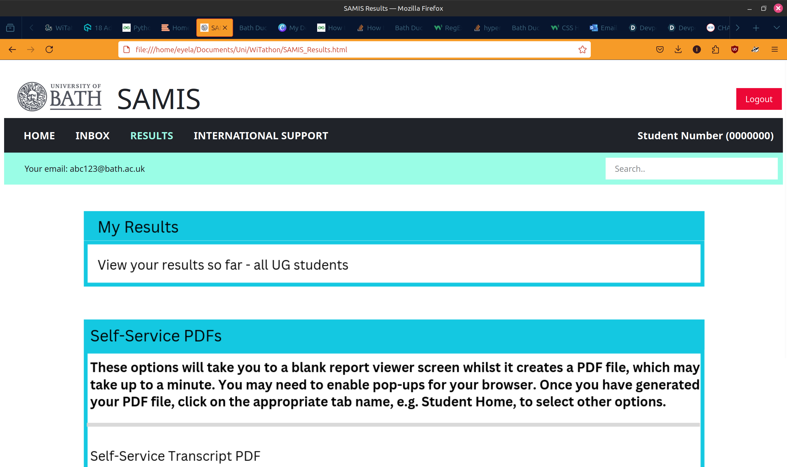Click into the Search field

691,169
